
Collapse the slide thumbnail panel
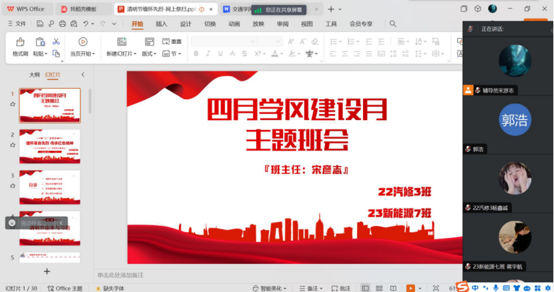(83, 75)
